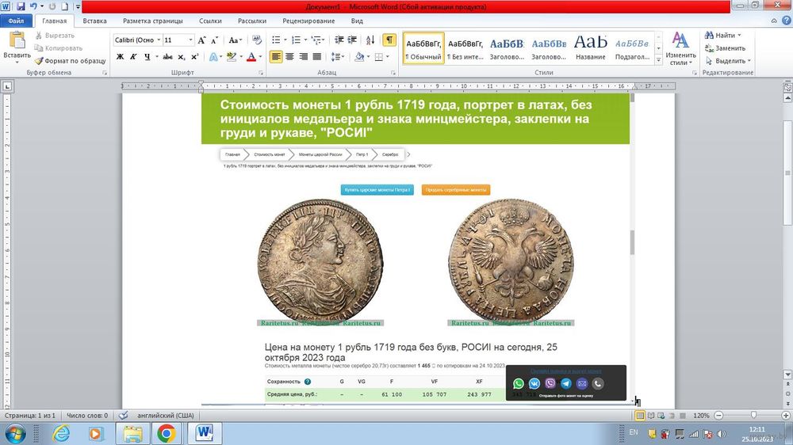793x445 pixels.
Task: Open Найти dropdown arrow
Action: coord(739,36)
